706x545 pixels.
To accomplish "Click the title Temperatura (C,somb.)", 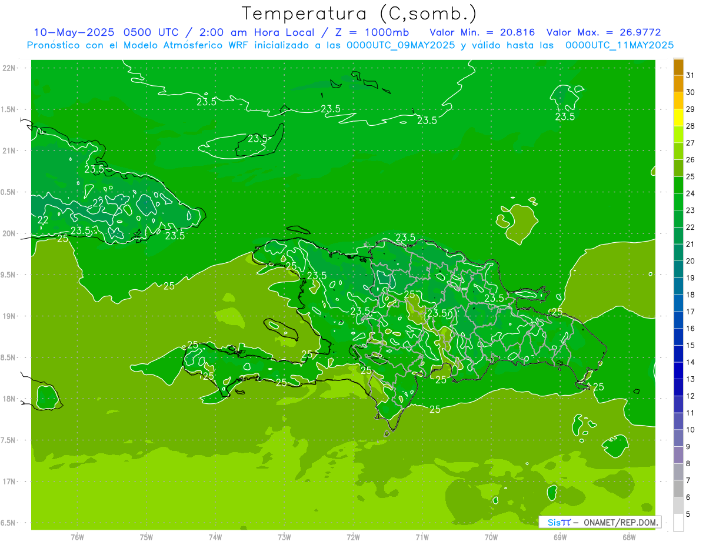I will point(359,14).
